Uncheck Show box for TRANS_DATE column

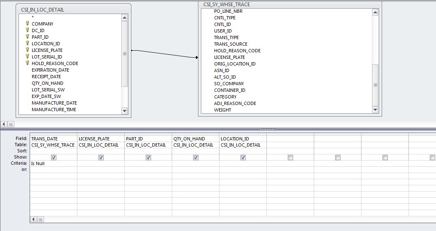coord(54,157)
